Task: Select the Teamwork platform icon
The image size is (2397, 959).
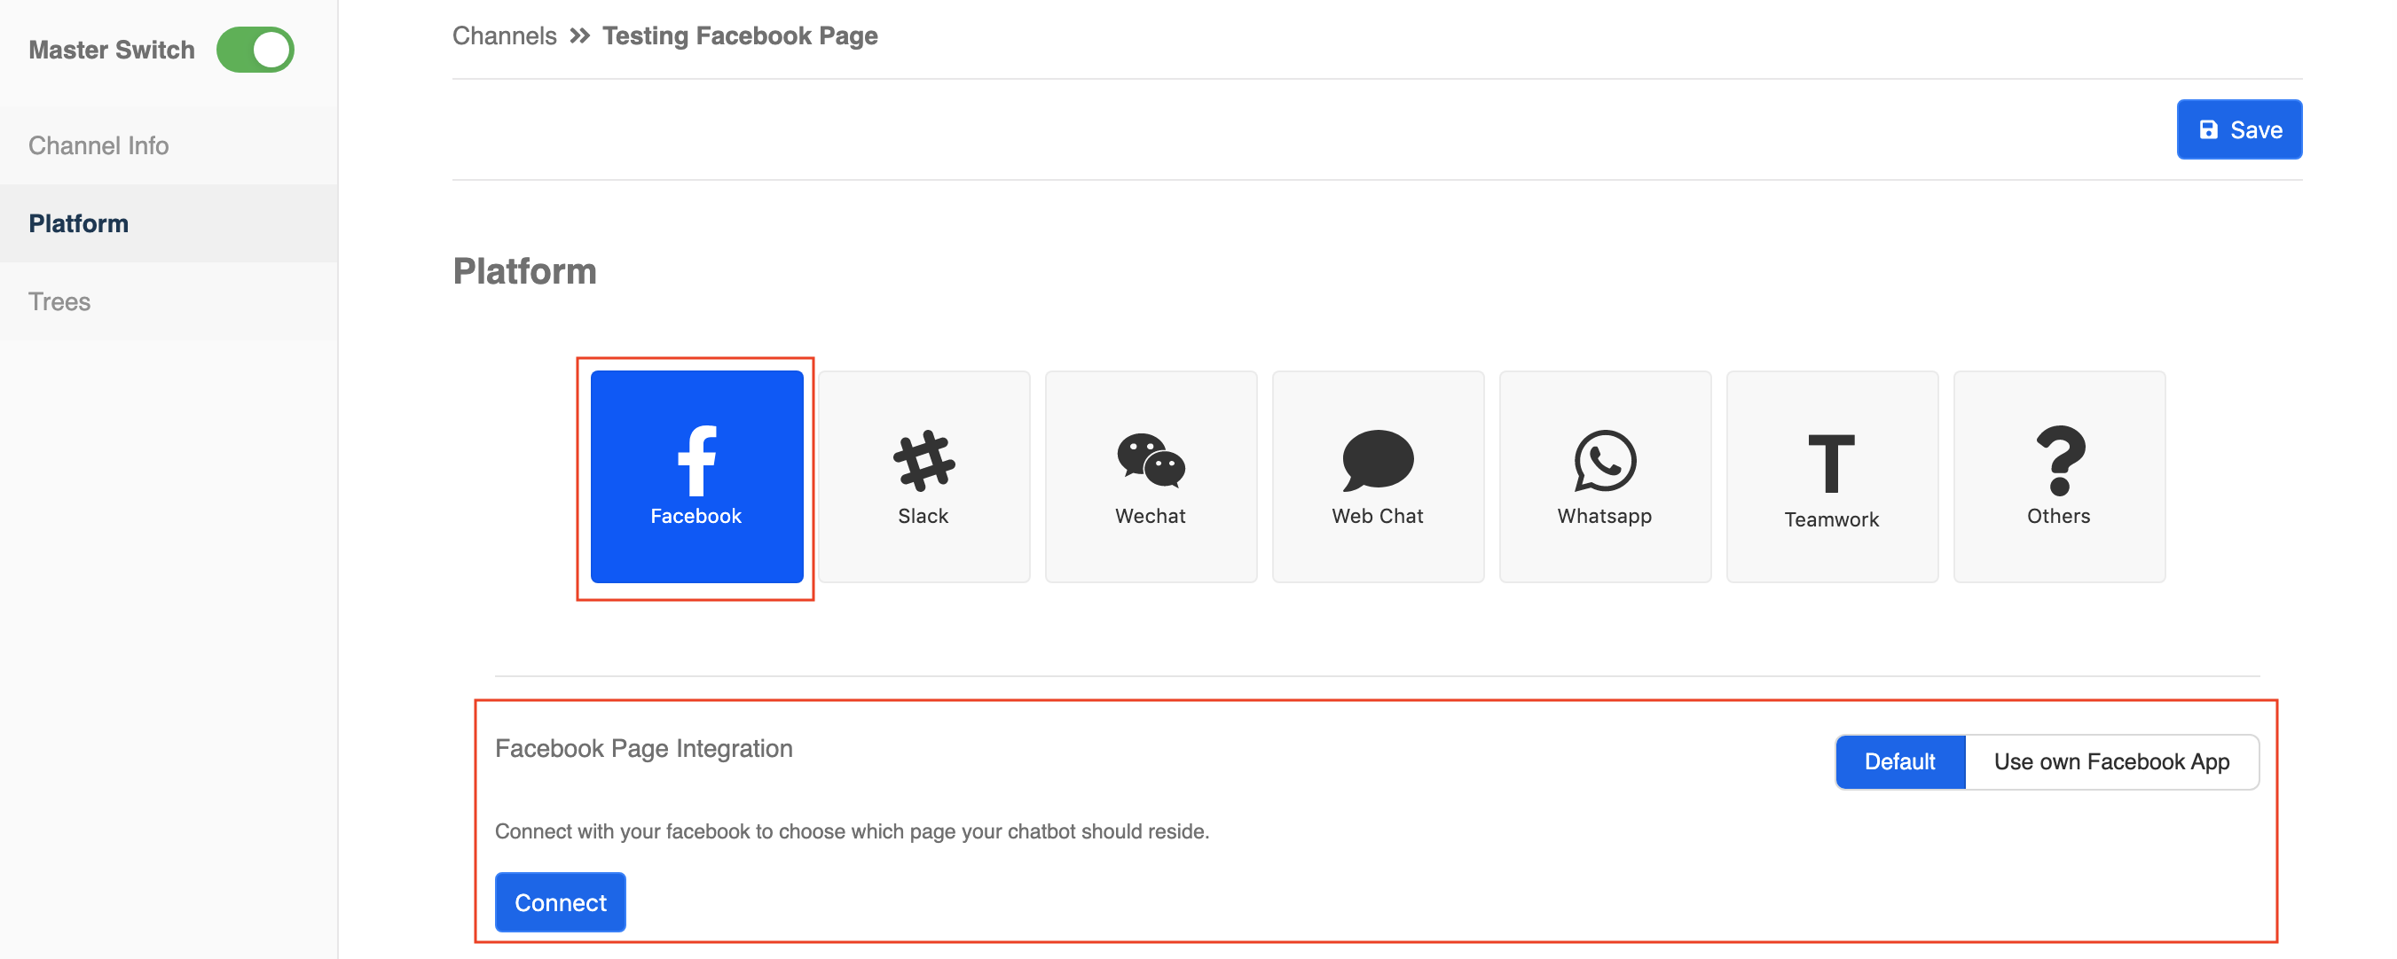Action: pyautogui.click(x=1833, y=475)
